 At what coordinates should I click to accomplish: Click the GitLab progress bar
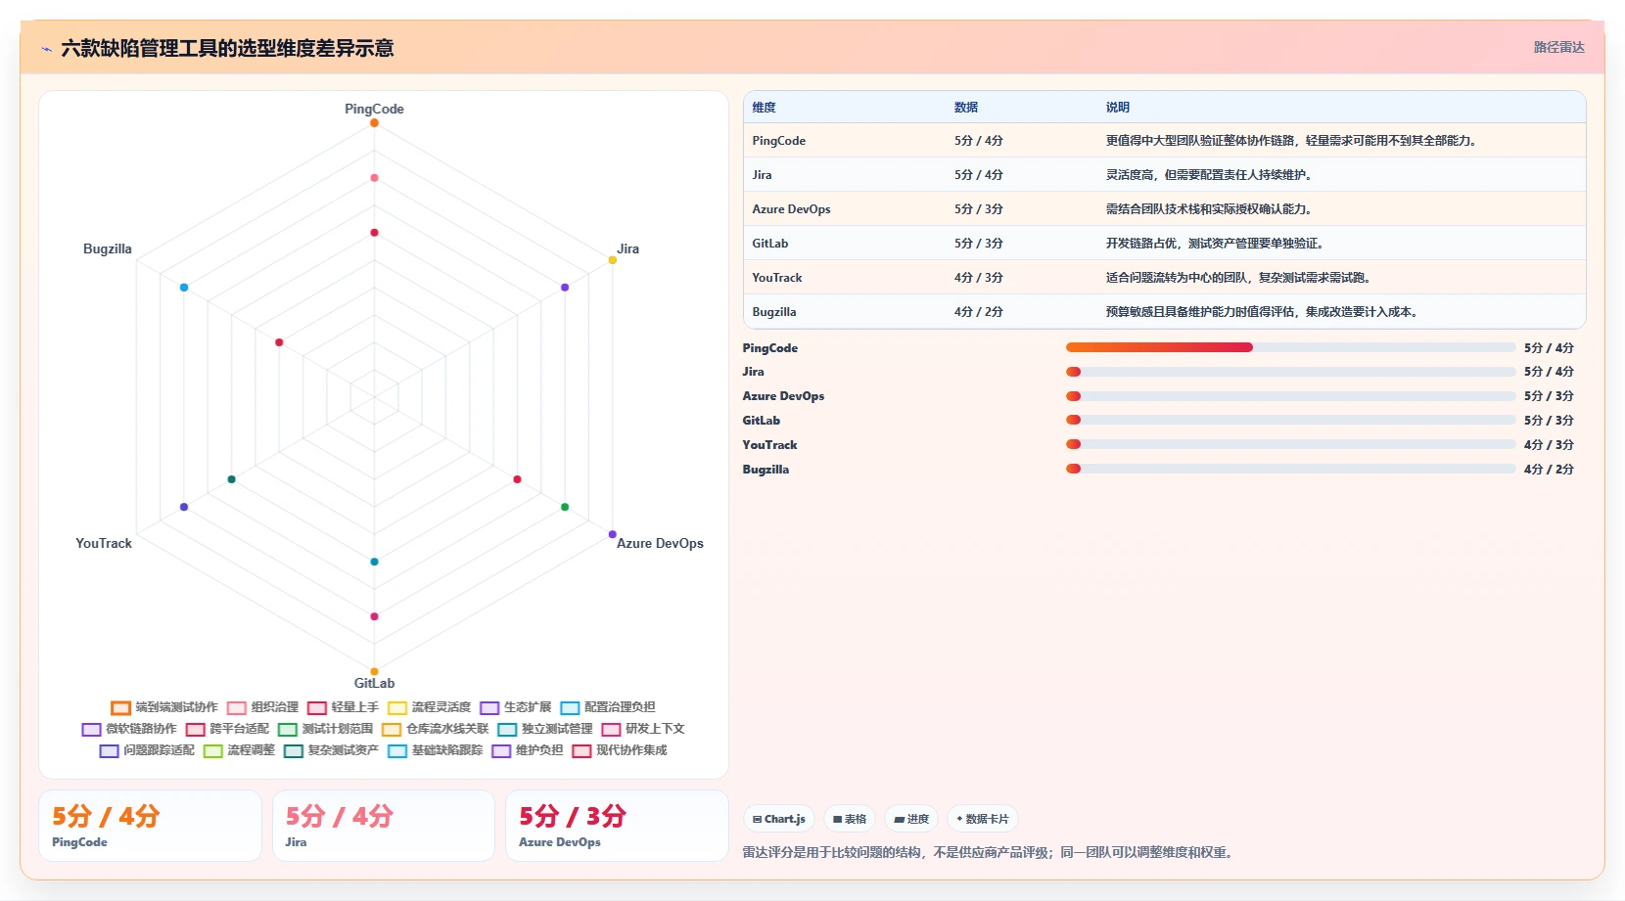coord(1290,420)
